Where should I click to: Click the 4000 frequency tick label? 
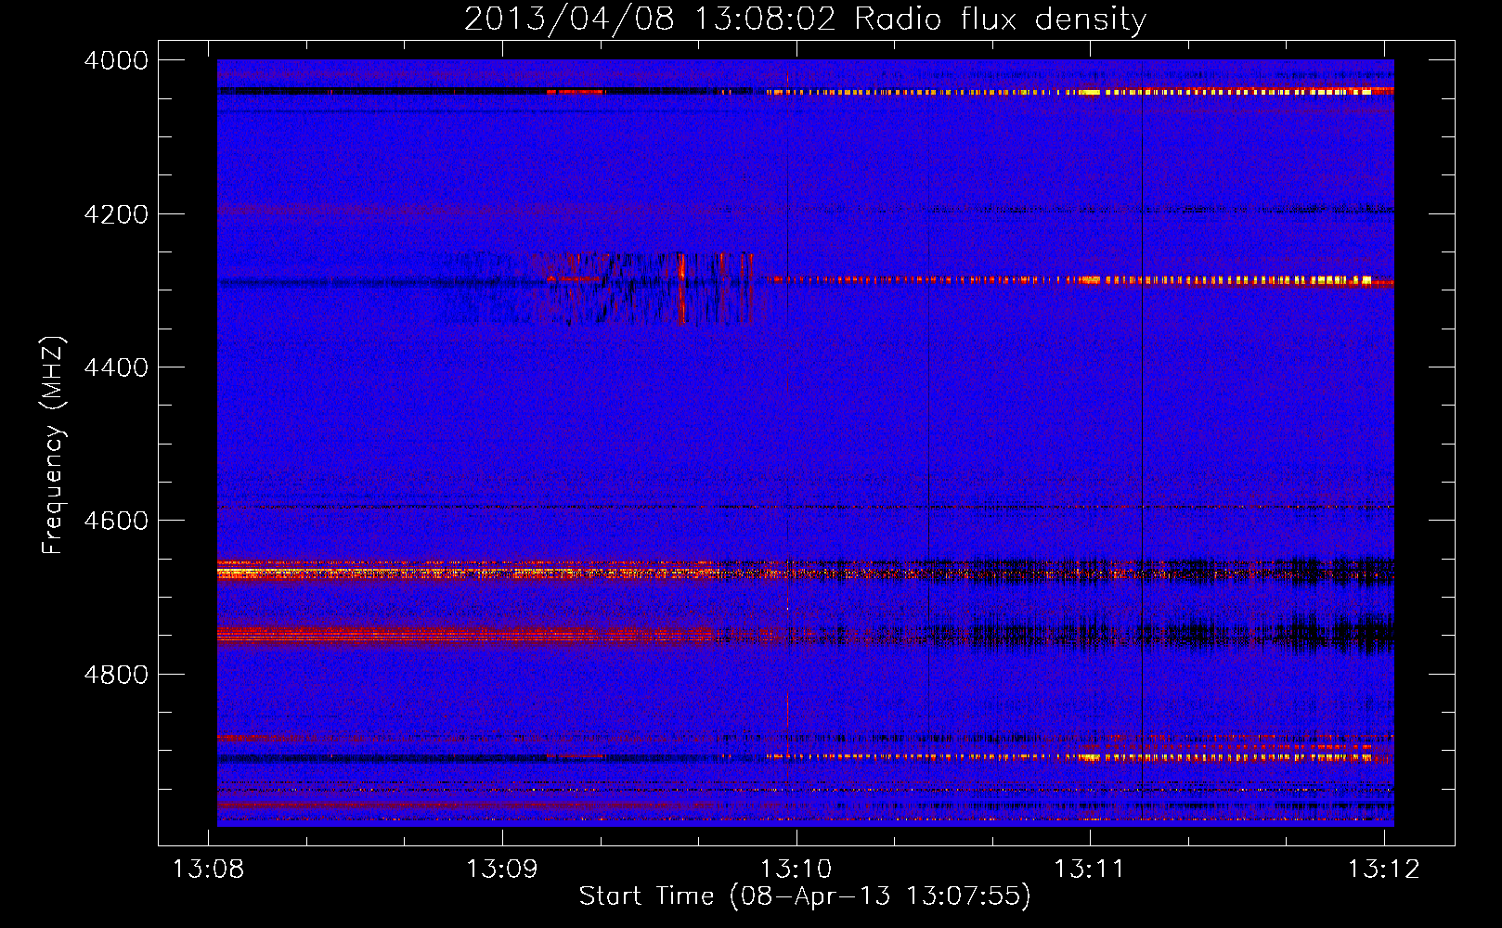coord(116,60)
